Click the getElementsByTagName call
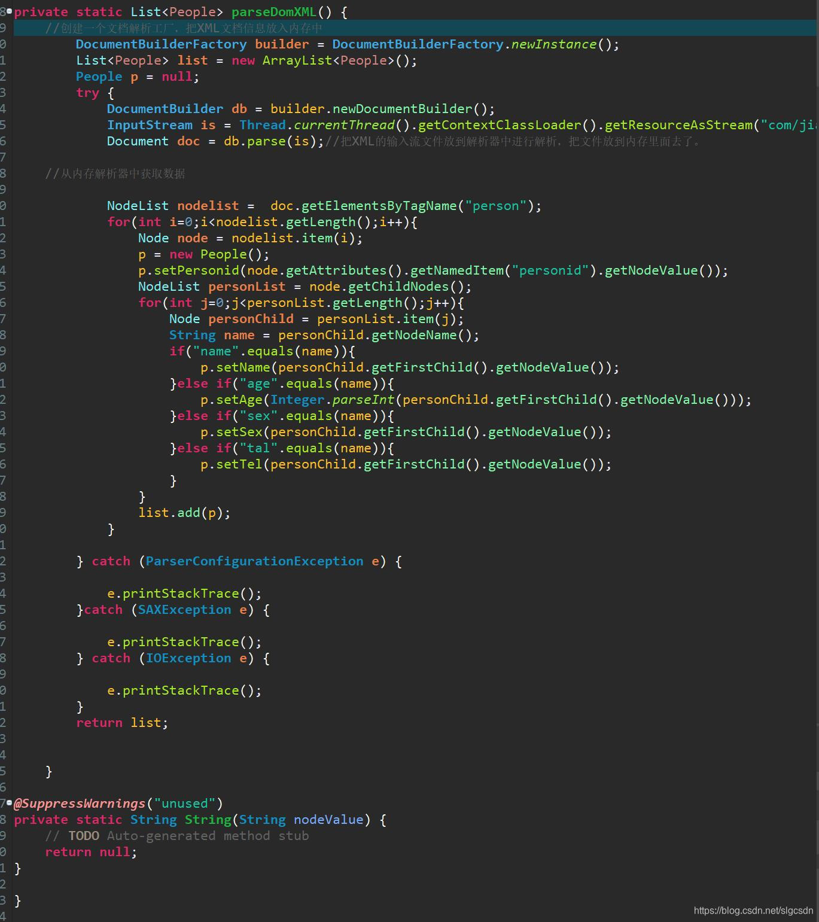This screenshot has width=819, height=922. click(379, 206)
